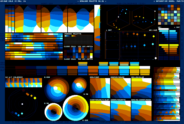Viewport: 184px width, 124px height.
Task: Click the 12 Bit Colspace strip
Action: pos(24,83)
